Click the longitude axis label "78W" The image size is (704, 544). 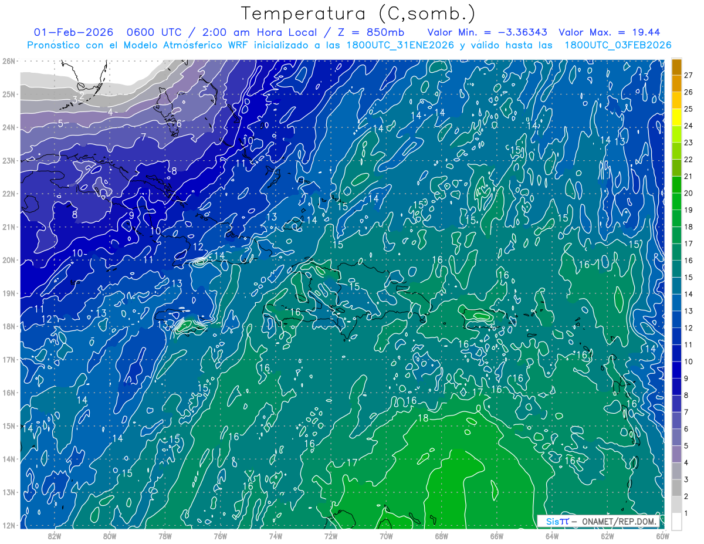(x=165, y=536)
